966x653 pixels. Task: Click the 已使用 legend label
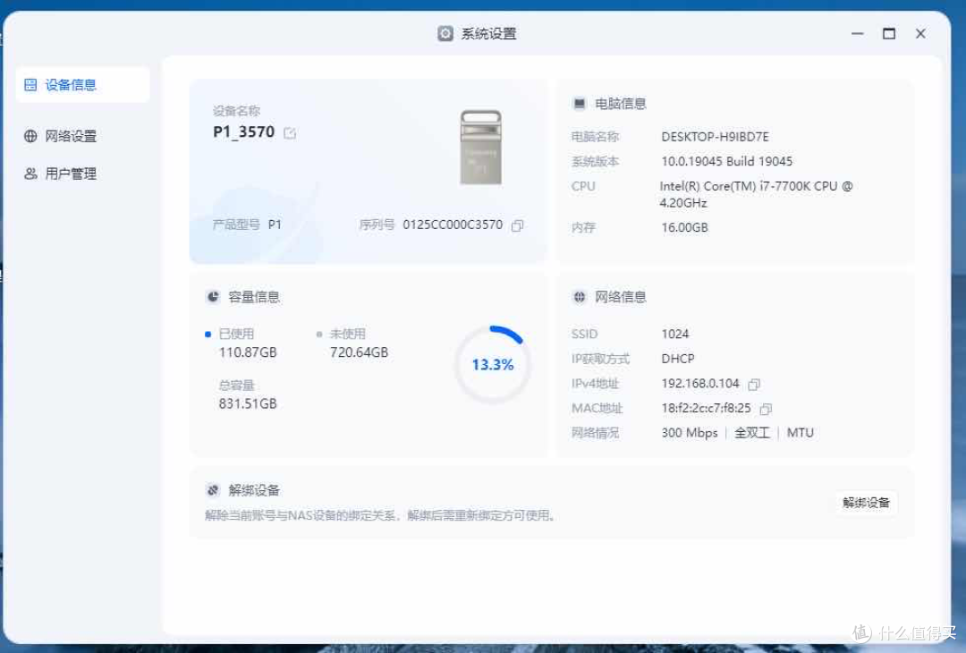point(236,334)
